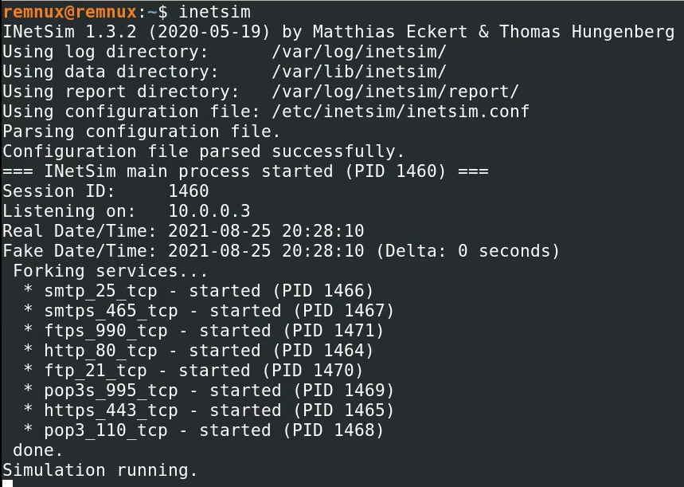
Task: Click the listening IP address 10.0.0.3
Action: [209, 211]
